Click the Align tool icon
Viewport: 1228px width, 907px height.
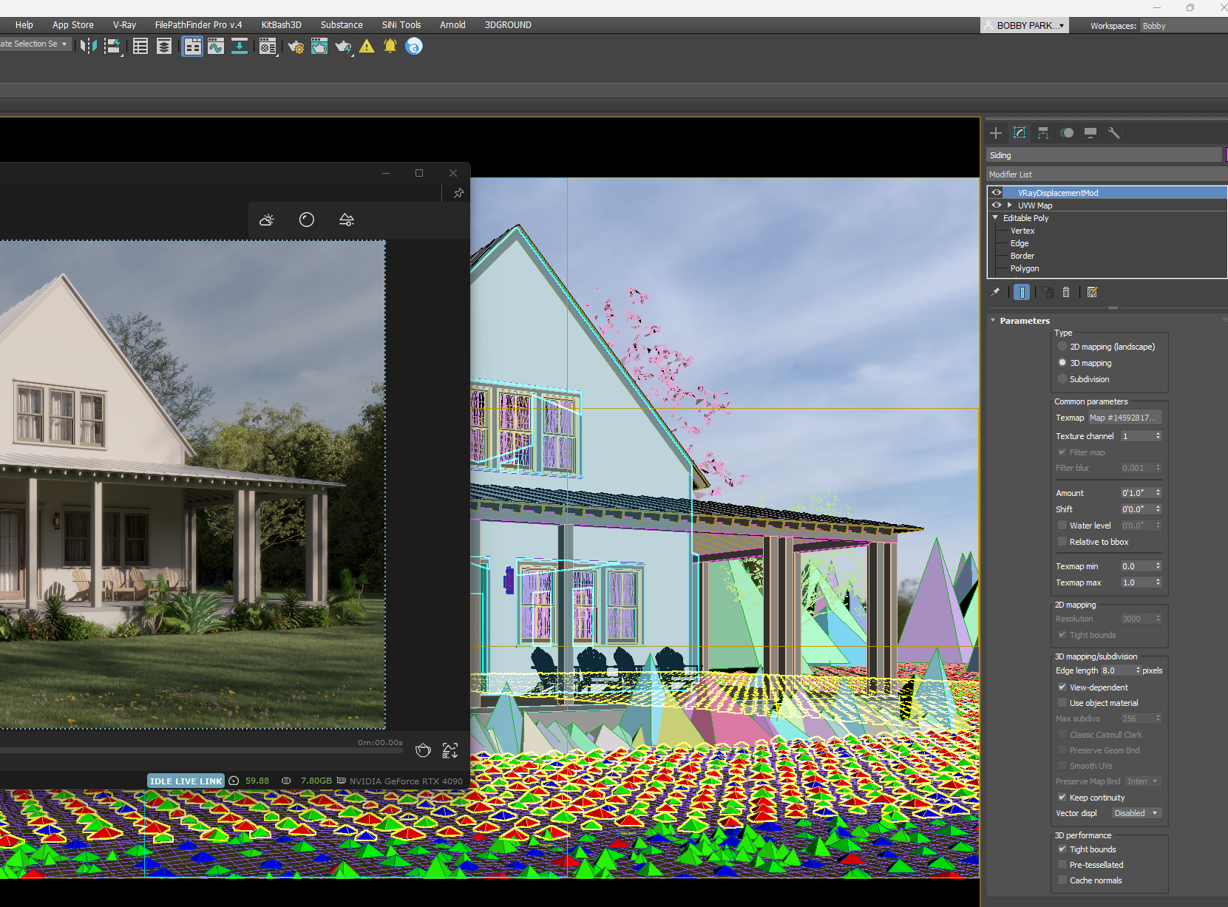(x=112, y=47)
